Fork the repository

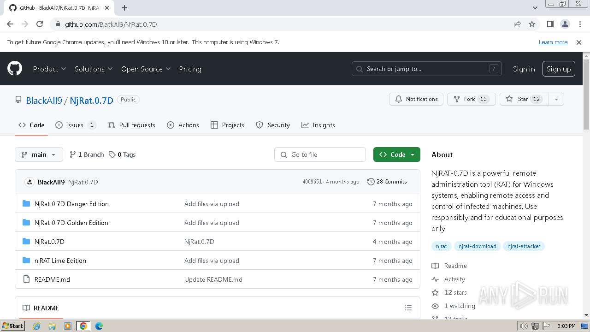[471, 99]
